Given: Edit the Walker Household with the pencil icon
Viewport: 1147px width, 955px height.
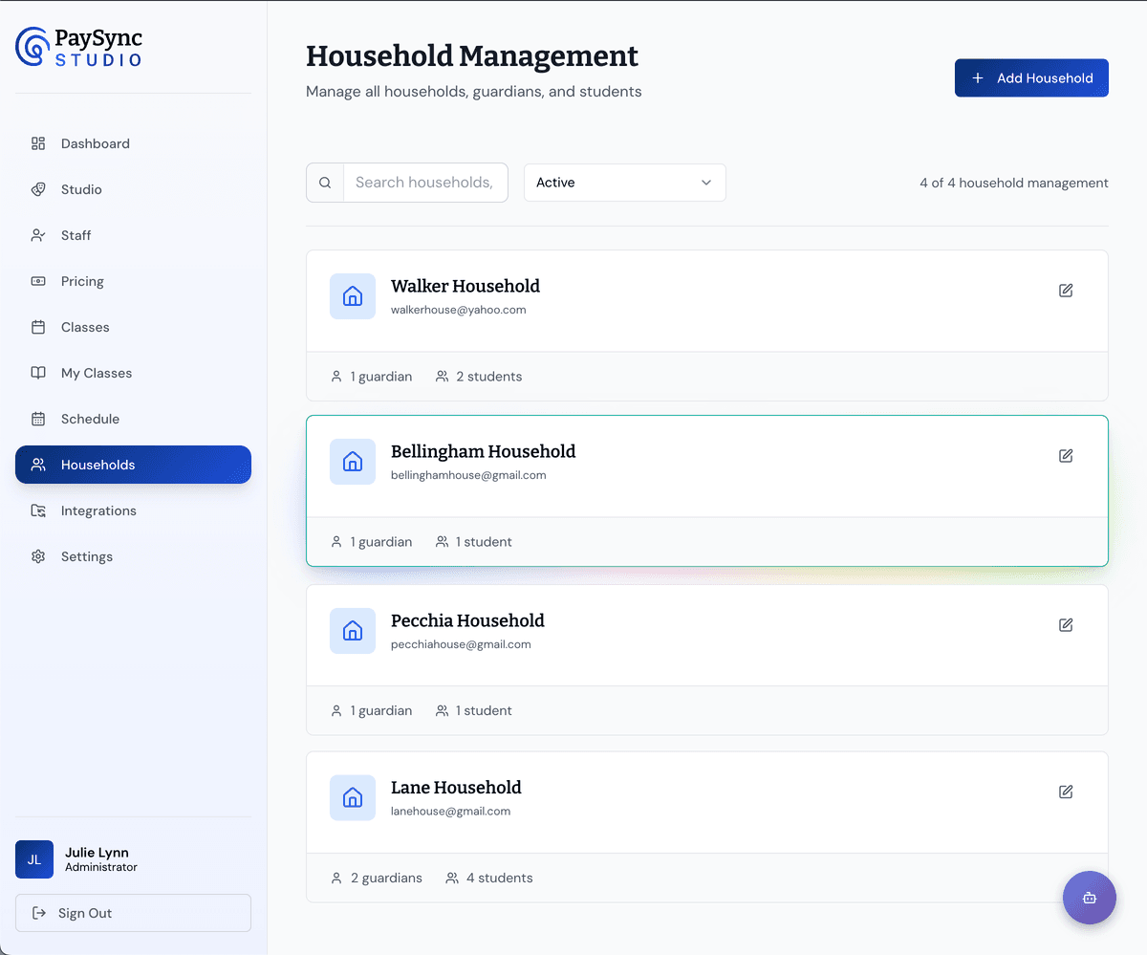Looking at the screenshot, I should (1066, 291).
